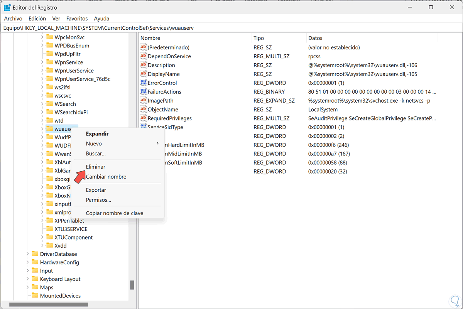The height and width of the screenshot is (309, 463).
Task: Open the Favoritos menu
Action: click(x=77, y=19)
